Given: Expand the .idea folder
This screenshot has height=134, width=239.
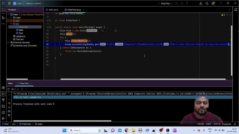Looking at the screenshot, I should (11, 17).
